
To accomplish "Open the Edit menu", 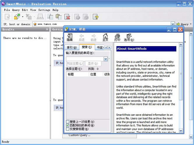I will click(25, 10).
